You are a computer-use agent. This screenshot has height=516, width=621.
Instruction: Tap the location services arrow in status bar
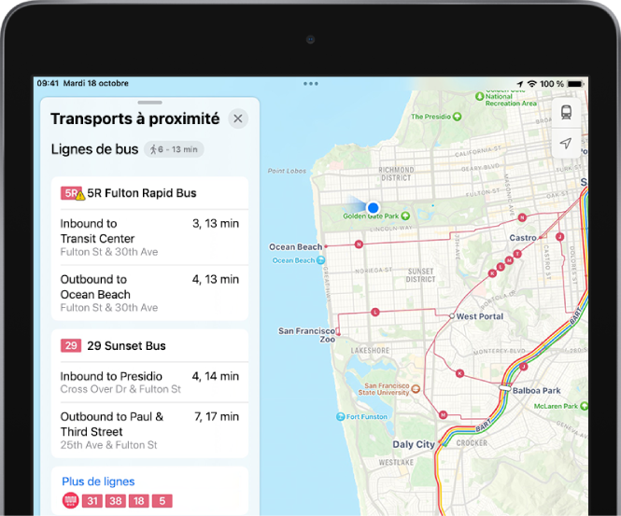(520, 84)
